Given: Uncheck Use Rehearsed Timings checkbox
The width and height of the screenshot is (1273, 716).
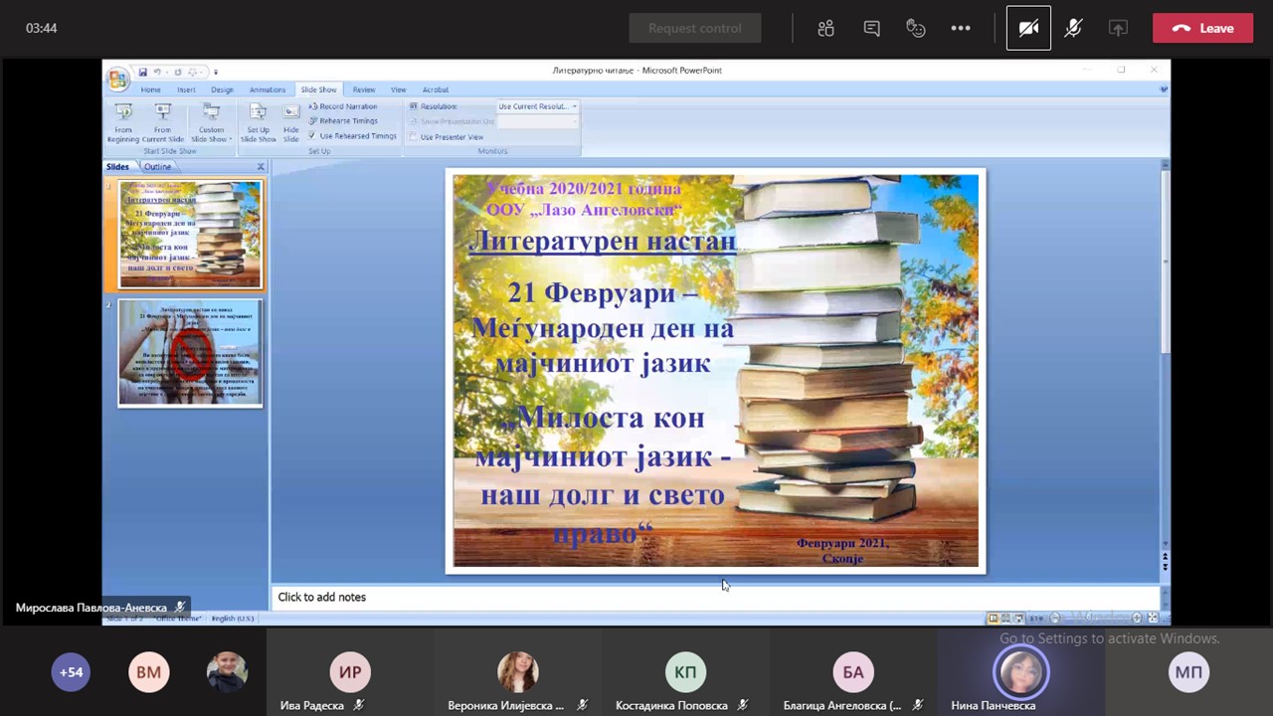Looking at the screenshot, I should 312,136.
